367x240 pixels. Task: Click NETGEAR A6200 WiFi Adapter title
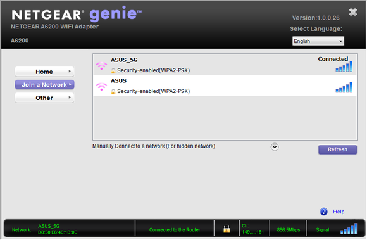[x=55, y=27]
